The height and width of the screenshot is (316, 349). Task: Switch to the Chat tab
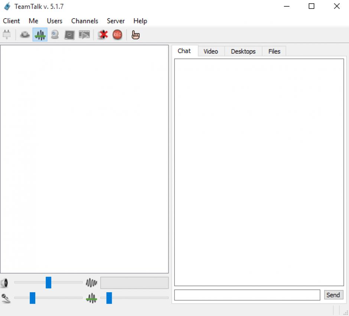coord(184,51)
